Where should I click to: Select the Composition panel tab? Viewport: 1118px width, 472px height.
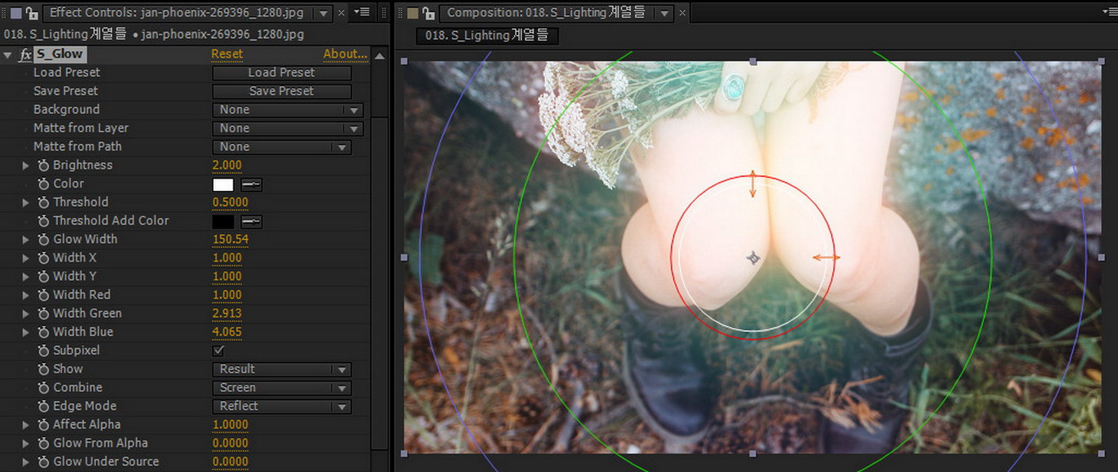coord(547,13)
